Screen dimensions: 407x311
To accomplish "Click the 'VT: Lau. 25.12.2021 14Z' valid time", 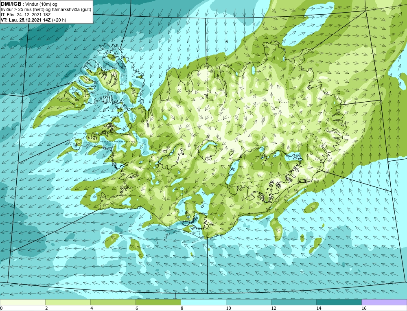I will [26, 20].
